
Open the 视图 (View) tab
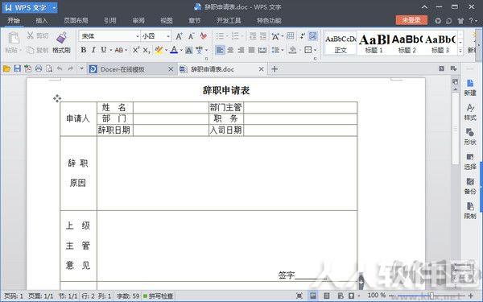point(167,20)
